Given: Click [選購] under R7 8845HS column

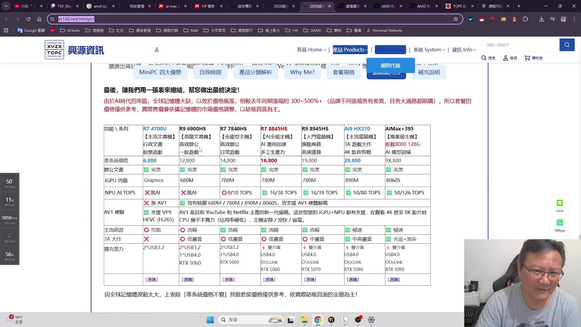Looking at the screenshot, I should [269, 279].
